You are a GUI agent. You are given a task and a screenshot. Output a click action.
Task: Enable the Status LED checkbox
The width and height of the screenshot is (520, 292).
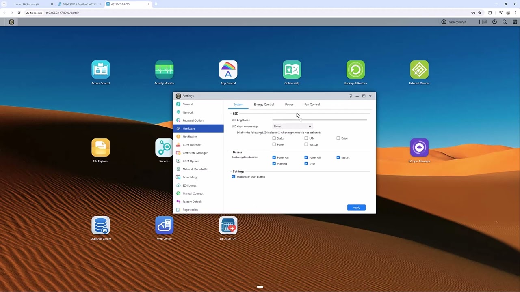274,138
